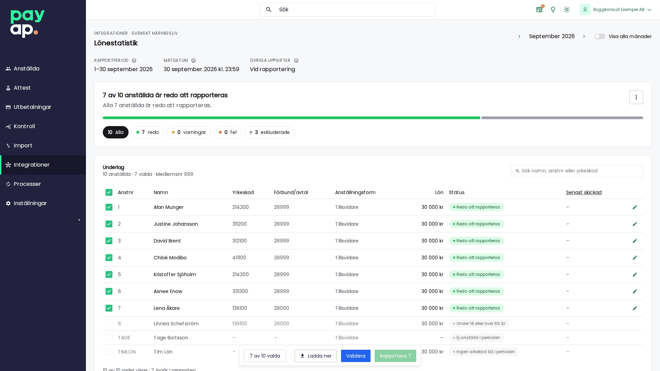Click the info icon next to Mätdatum
The image size is (660, 371).
194,60
